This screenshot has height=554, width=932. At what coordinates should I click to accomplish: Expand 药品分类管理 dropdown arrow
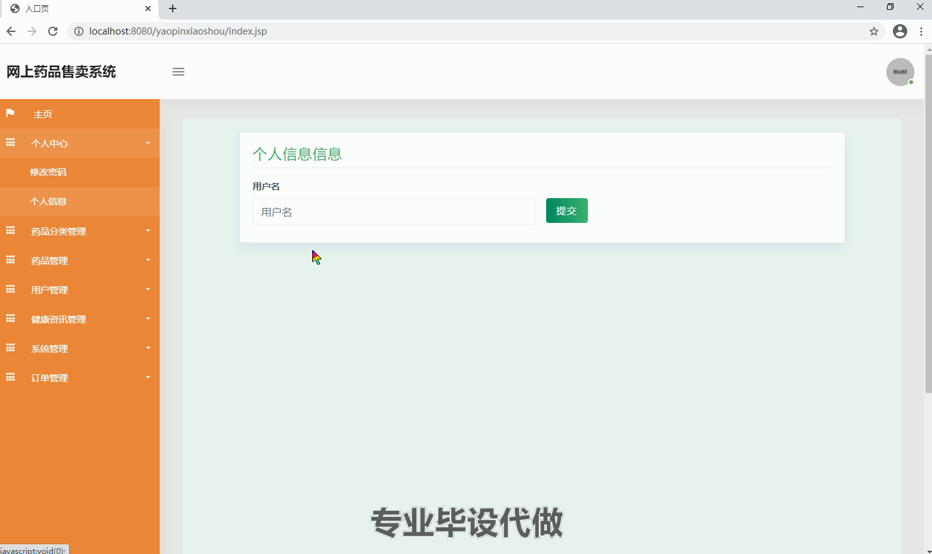pos(148,231)
